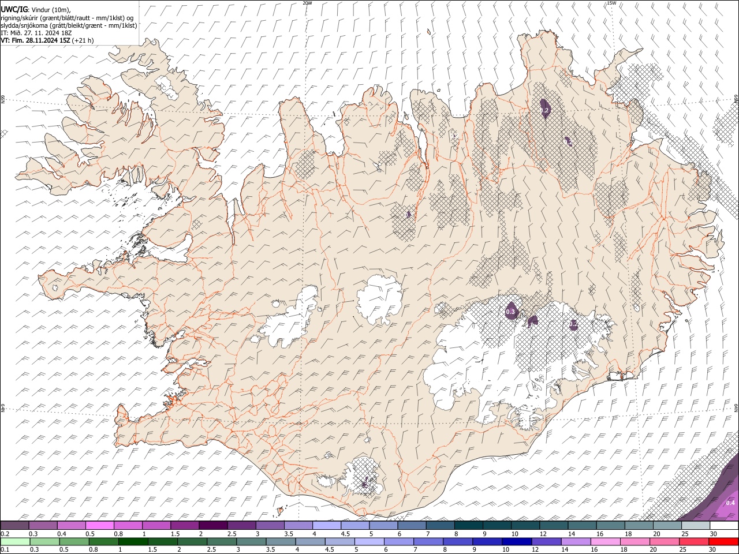
Task: Click the rigning/skúrir legend description line
Action: (x=67, y=18)
